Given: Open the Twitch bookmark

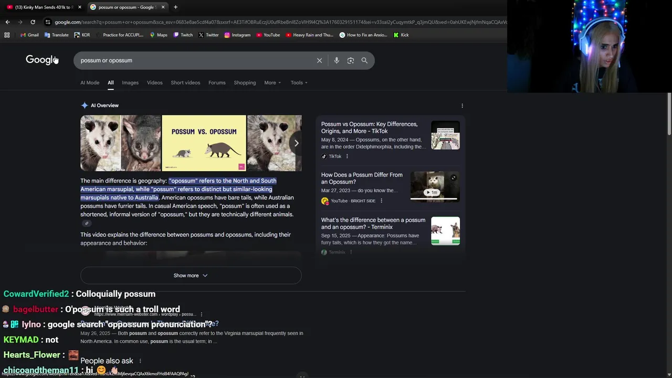Looking at the screenshot, I should point(183,35).
